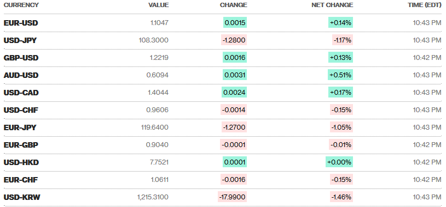This screenshot has width=446, height=207.
Task: Open the EUR-CHF currency pair link
Action: 21,180
